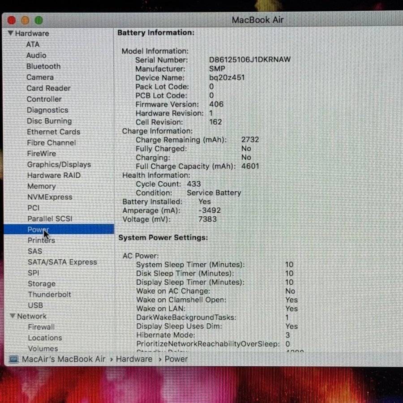Click the computer icon in path bar
Viewport: 403px width, 403px height.
(14, 359)
